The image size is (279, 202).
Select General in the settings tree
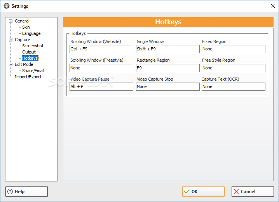(x=22, y=21)
